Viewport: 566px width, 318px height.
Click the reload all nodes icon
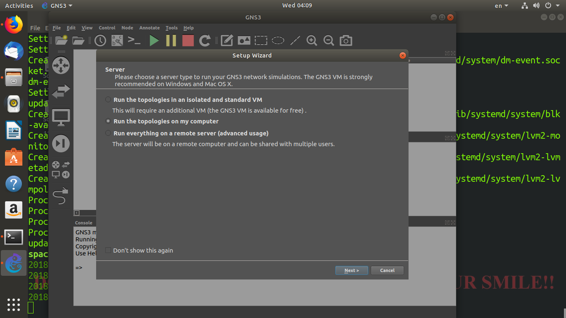pos(205,40)
